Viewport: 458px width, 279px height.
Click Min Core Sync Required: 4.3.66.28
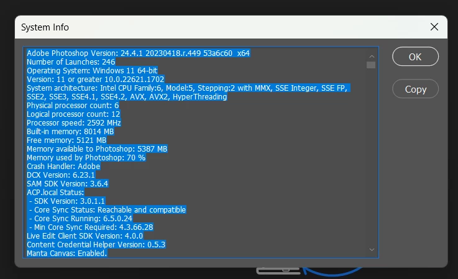point(90,227)
